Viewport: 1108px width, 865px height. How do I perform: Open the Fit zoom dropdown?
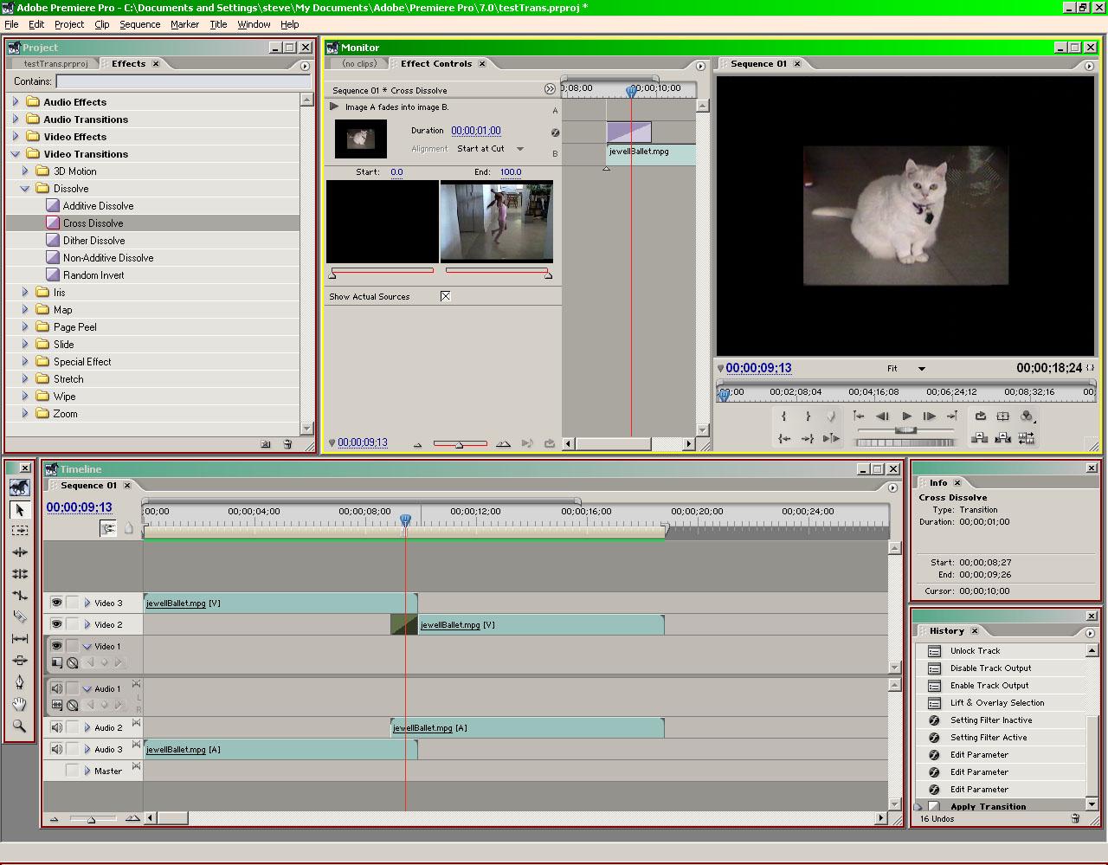point(905,369)
